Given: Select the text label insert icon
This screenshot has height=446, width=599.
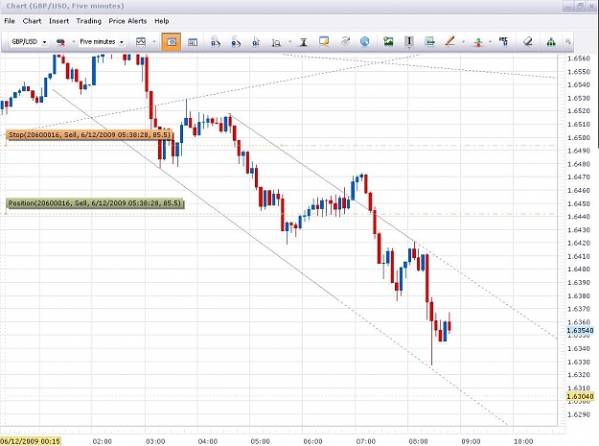Looking at the screenshot, I should (409, 41).
